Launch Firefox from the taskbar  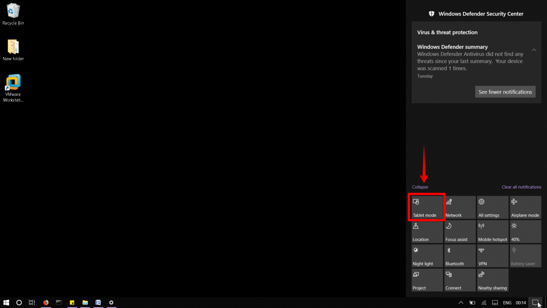[46, 302]
